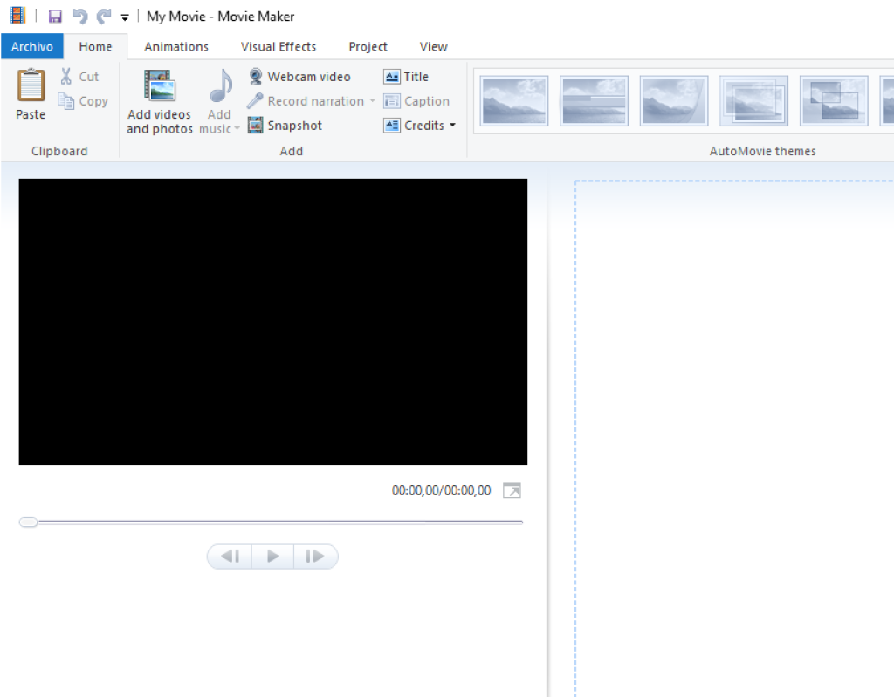Click the Webcam video icon
This screenshot has width=894, height=697.
point(257,76)
